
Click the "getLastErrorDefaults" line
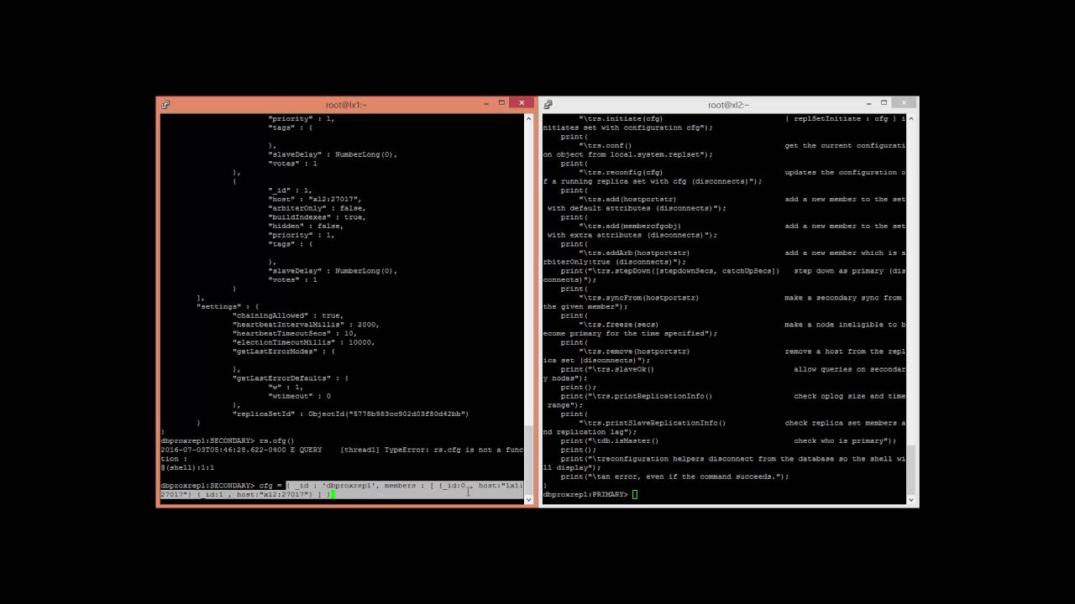(x=291, y=377)
